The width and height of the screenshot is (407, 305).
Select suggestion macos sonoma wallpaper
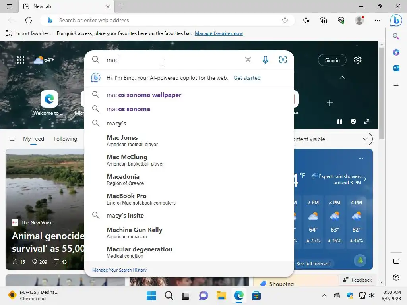[189, 95]
